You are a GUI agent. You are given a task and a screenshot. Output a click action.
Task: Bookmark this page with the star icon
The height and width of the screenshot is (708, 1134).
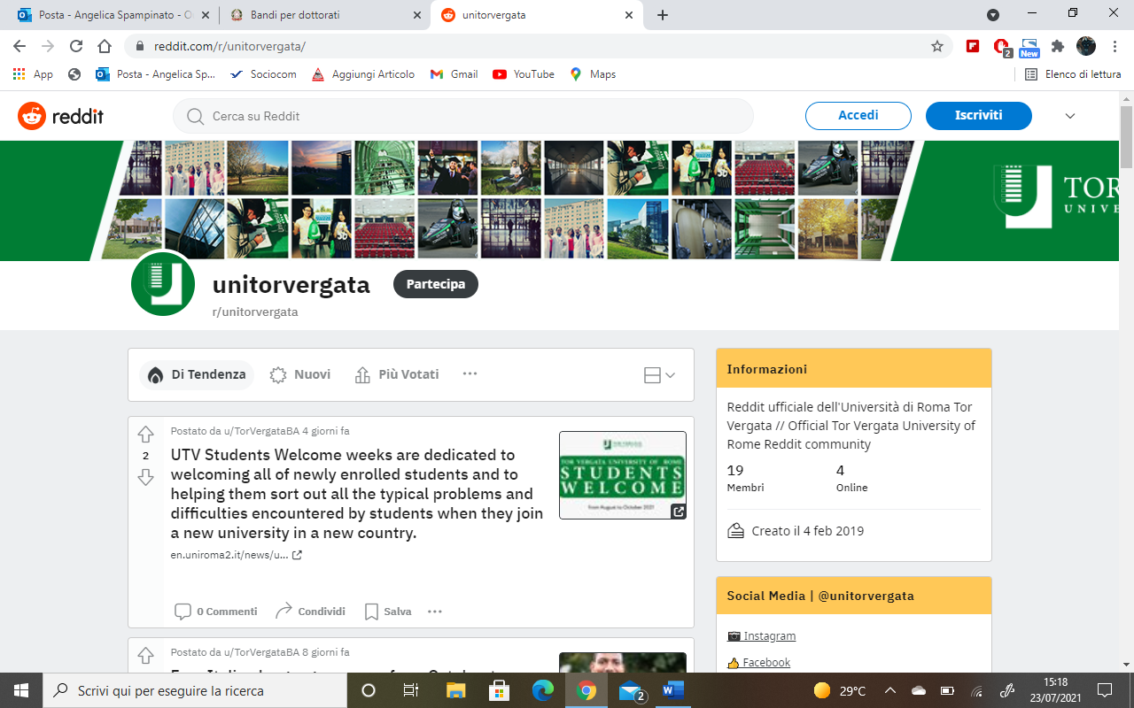click(936, 46)
